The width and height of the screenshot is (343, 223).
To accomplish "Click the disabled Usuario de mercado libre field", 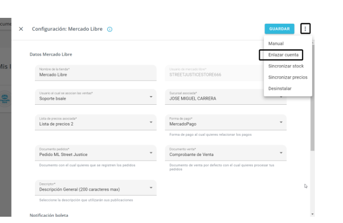I will point(214,73).
